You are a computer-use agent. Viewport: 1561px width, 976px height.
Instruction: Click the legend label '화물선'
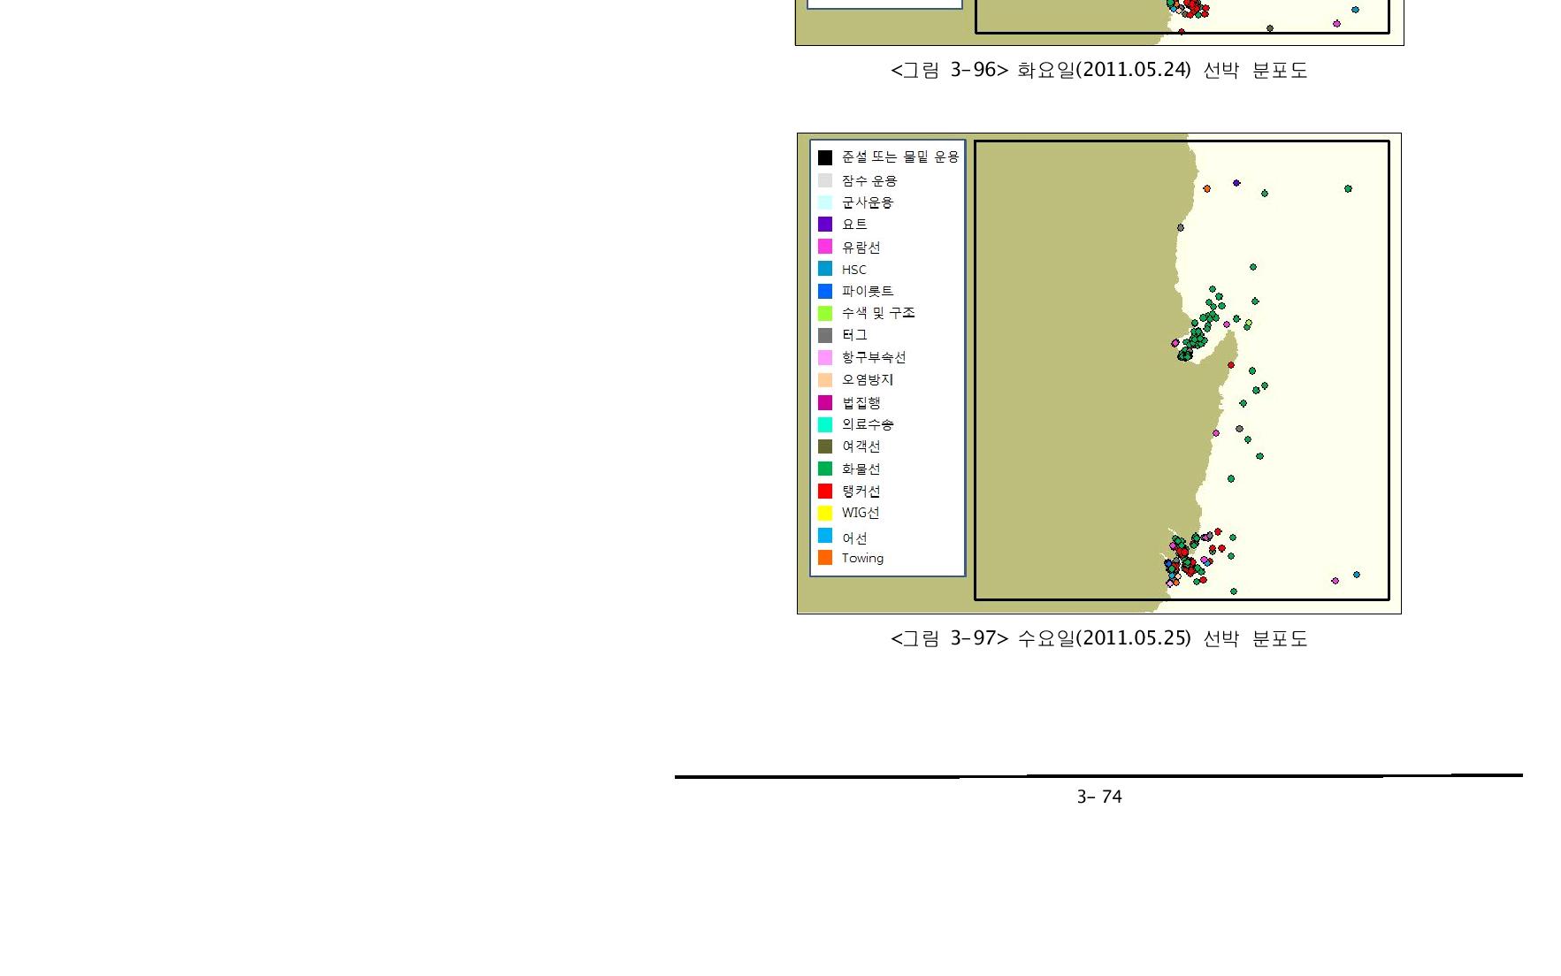pos(861,469)
